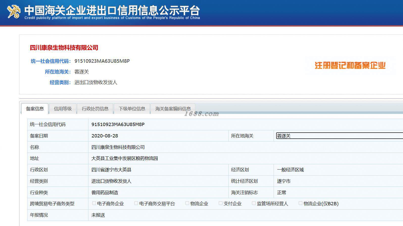Click the 跨境贸易电子商务类型 row label
The width and height of the screenshot is (403, 226).
pos(52,204)
